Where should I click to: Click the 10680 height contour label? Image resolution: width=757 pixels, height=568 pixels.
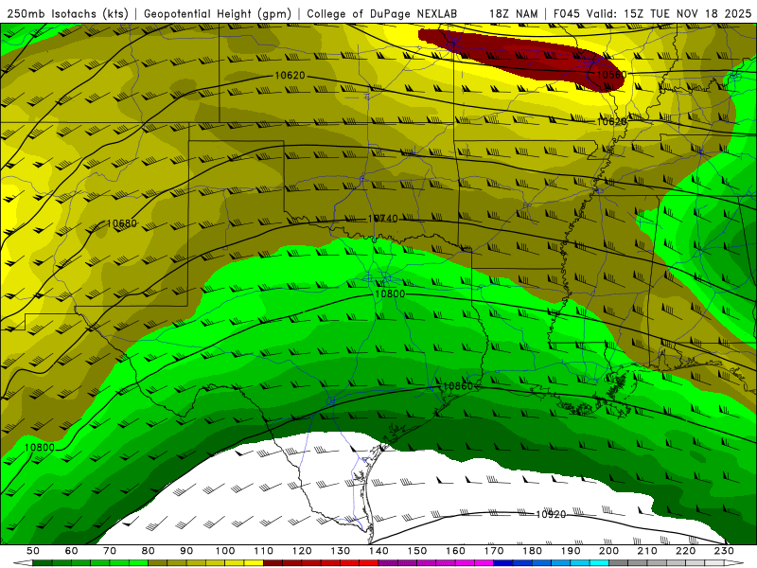click(122, 223)
